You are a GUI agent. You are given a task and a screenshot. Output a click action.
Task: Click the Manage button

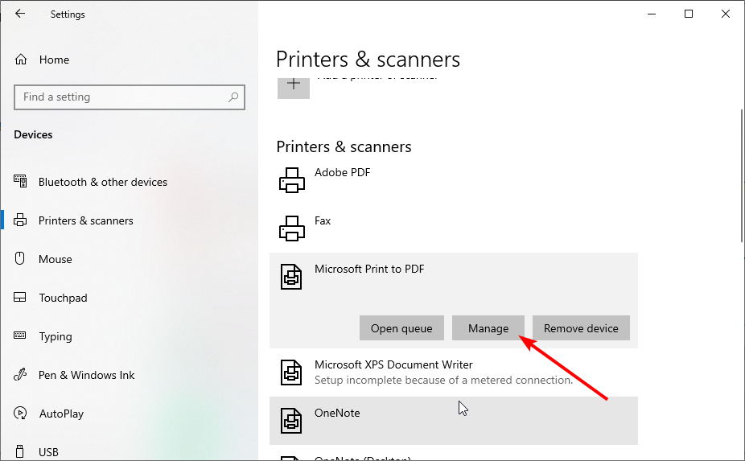tap(488, 328)
